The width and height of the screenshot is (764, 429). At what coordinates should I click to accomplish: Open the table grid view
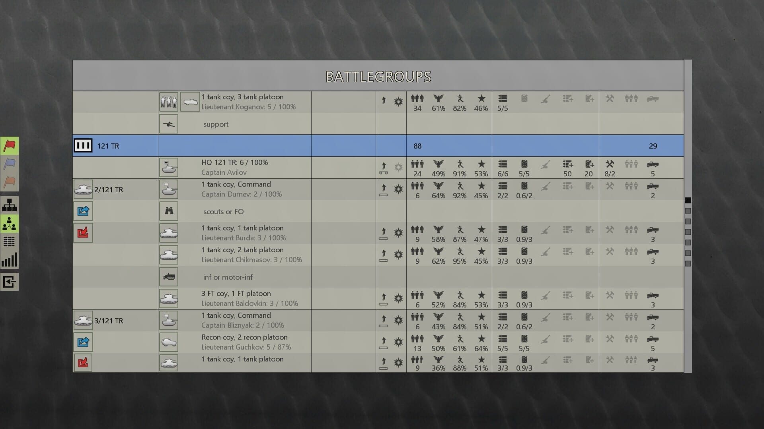pyautogui.click(x=9, y=242)
